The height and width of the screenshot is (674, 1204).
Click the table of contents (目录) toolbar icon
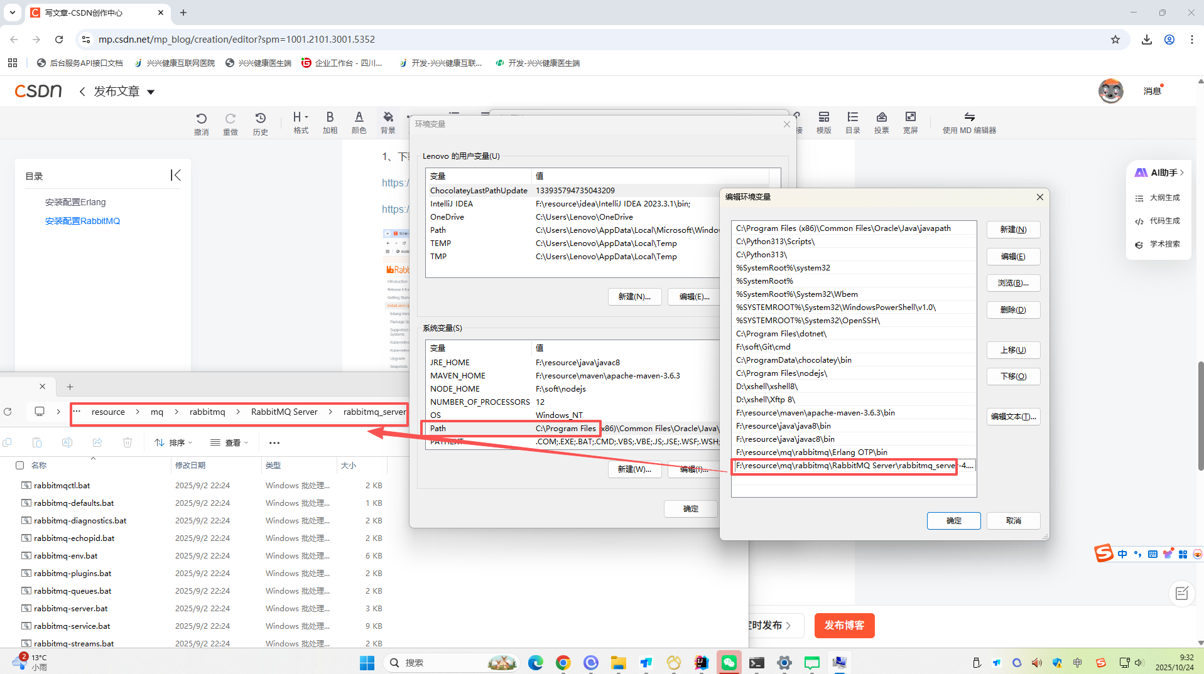(x=852, y=122)
